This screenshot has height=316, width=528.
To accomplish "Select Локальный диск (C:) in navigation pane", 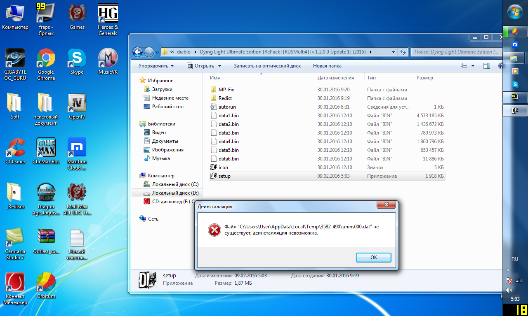I will [x=175, y=184].
